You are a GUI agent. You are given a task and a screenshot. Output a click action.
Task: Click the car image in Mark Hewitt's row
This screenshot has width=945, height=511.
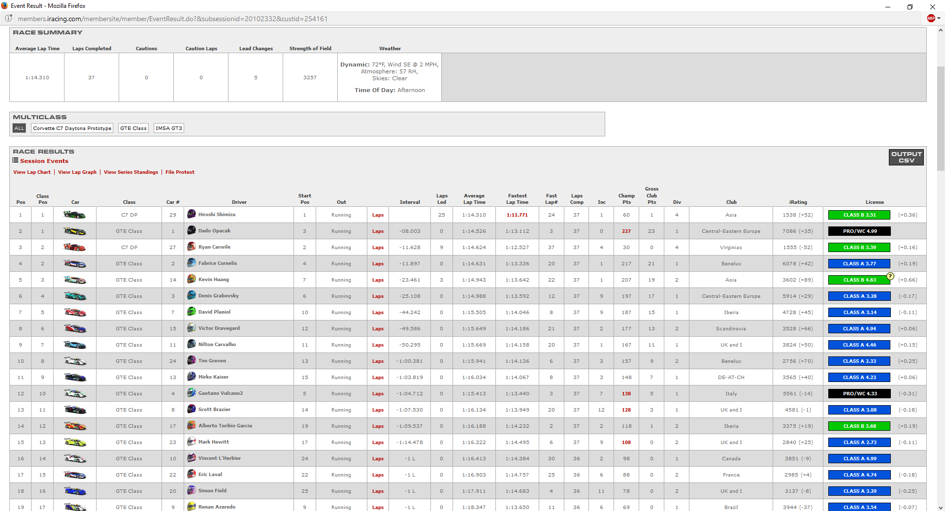tap(75, 442)
